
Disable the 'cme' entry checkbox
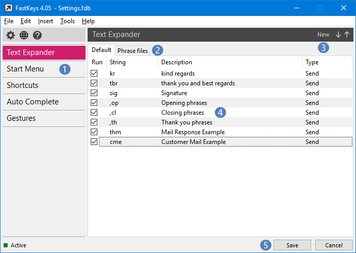94,142
